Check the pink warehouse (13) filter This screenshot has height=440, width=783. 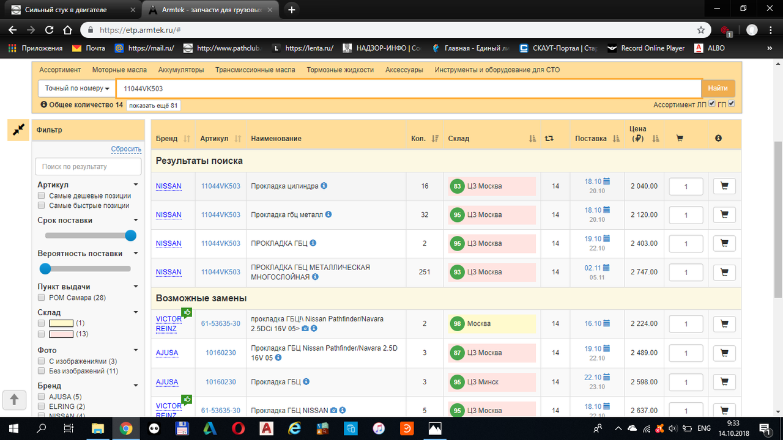click(41, 334)
